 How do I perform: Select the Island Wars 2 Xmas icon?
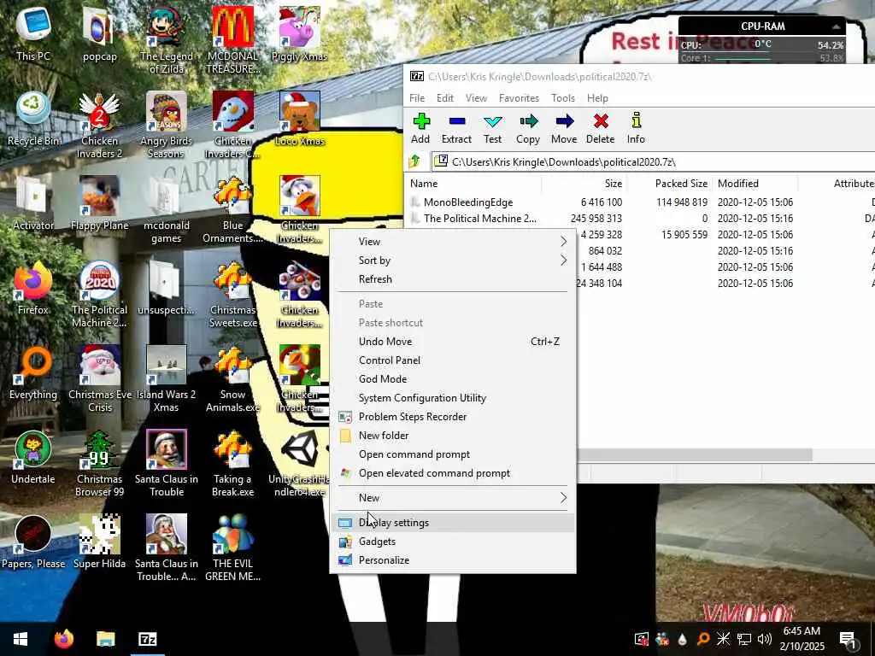(x=166, y=378)
